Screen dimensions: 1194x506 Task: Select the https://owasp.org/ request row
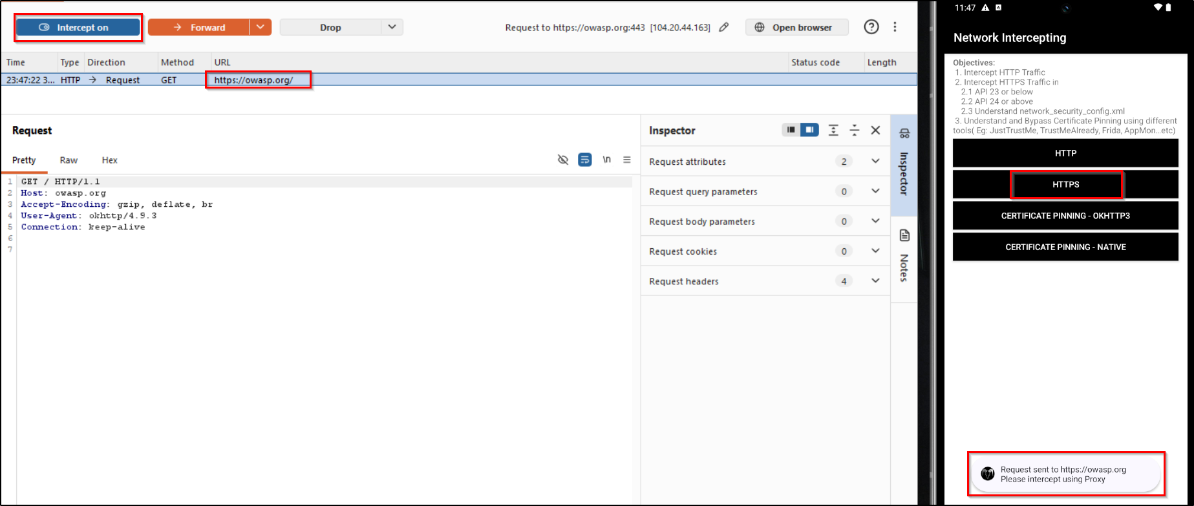tap(459, 79)
